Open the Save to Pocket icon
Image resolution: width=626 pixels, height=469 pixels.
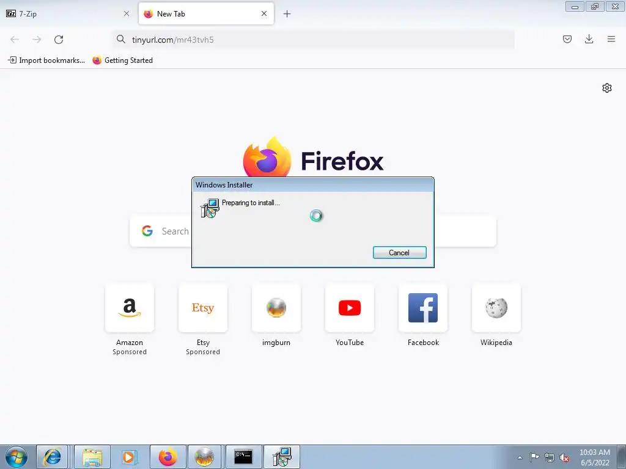coord(567,39)
